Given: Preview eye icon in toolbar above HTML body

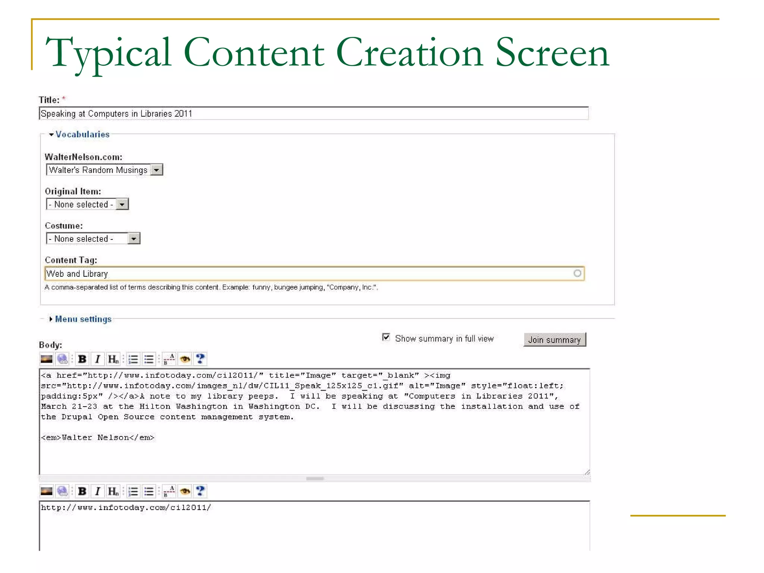Looking at the screenshot, I should point(185,359).
